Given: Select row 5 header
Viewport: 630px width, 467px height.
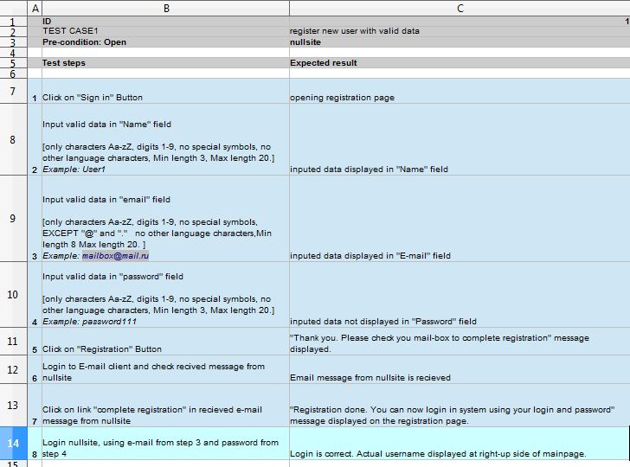Looking at the screenshot, I should pos(13,63).
